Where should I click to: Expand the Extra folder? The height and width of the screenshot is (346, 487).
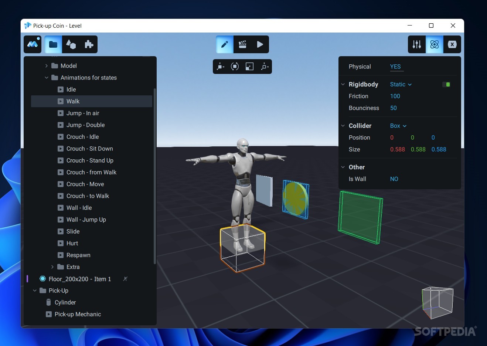[52, 267]
